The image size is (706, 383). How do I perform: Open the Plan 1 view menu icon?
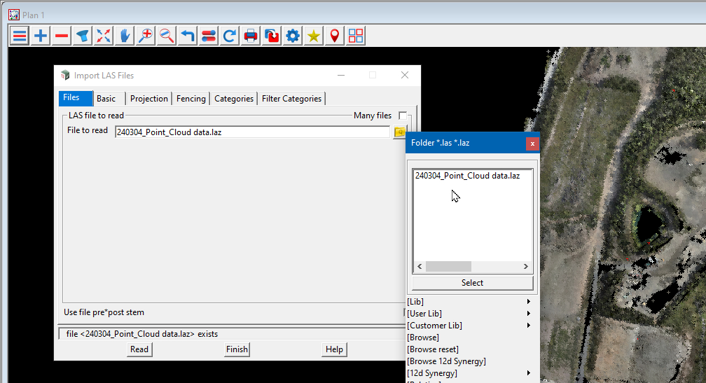[x=20, y=36]
